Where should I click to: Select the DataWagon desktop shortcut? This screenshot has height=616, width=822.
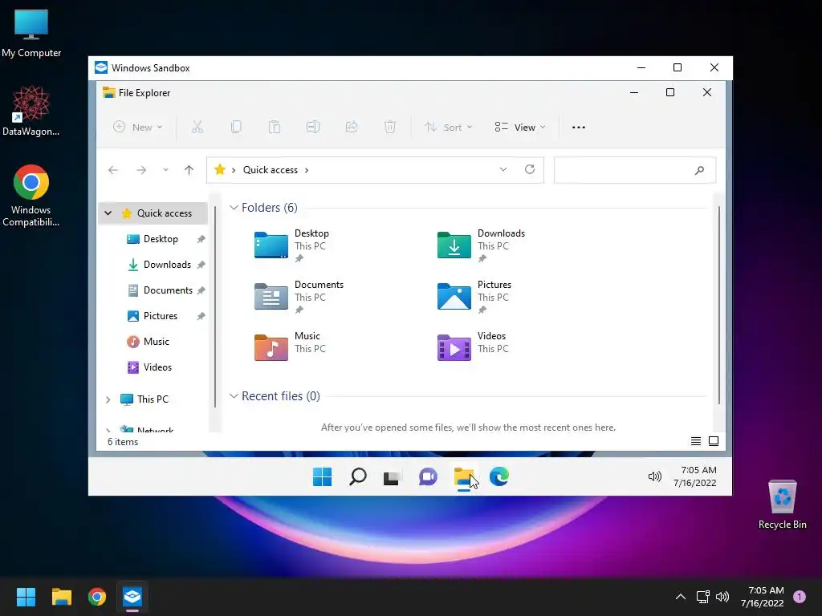[31, 111]
